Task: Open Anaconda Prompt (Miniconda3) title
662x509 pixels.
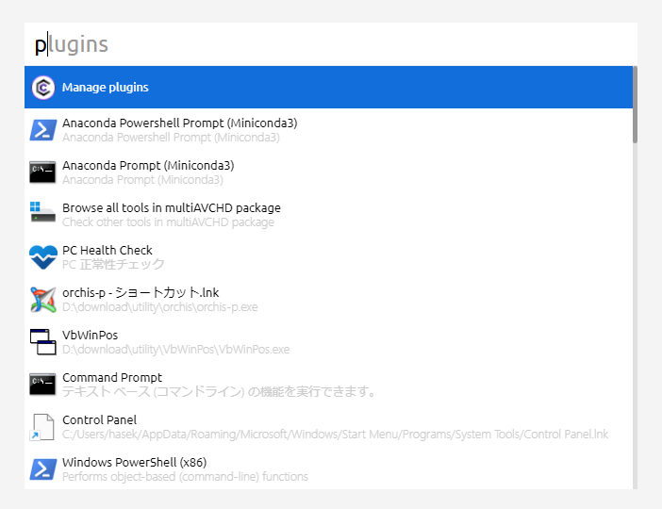Action: pos(148,166)
